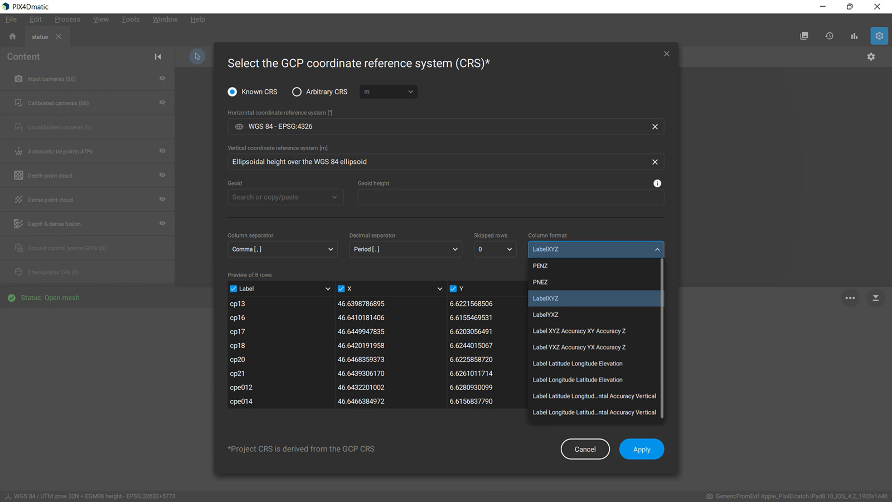This screenshot has width=892, height=502.
Task: Click the Cancel button
Action: click(x=585, y=449)
